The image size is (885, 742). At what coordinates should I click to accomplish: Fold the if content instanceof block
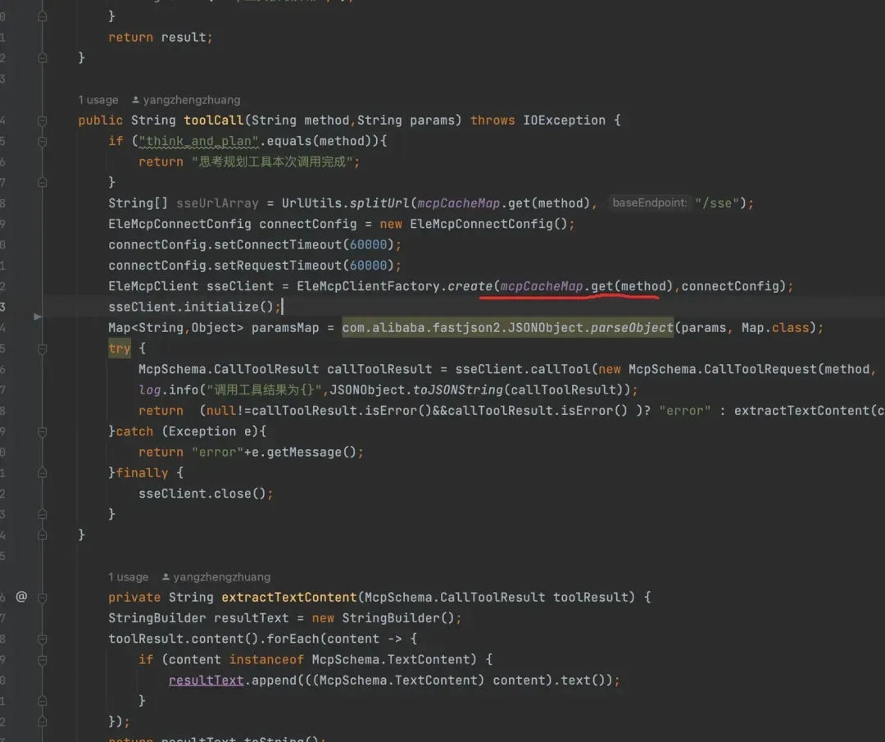coord(43,659)
